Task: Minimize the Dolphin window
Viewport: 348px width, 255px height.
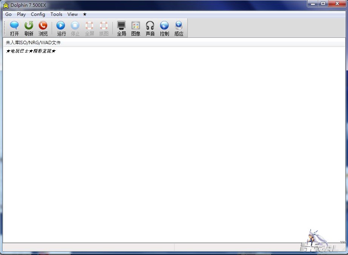Action: (x=313, y=3)
